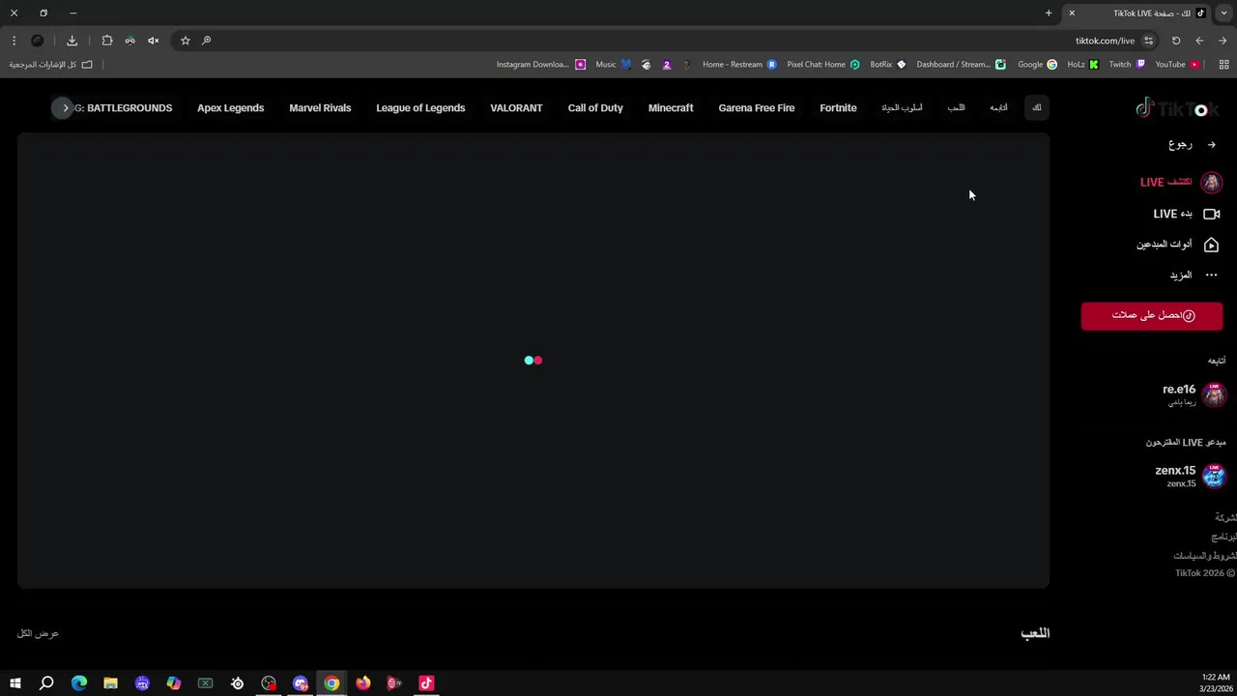The image size is (1237, 696).
Task: Open zenx.15 suggested creator avatar
Action: 1214,475
